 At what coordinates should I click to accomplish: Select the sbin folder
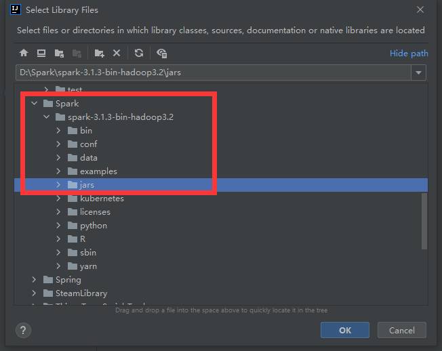[x=82, y=252]
